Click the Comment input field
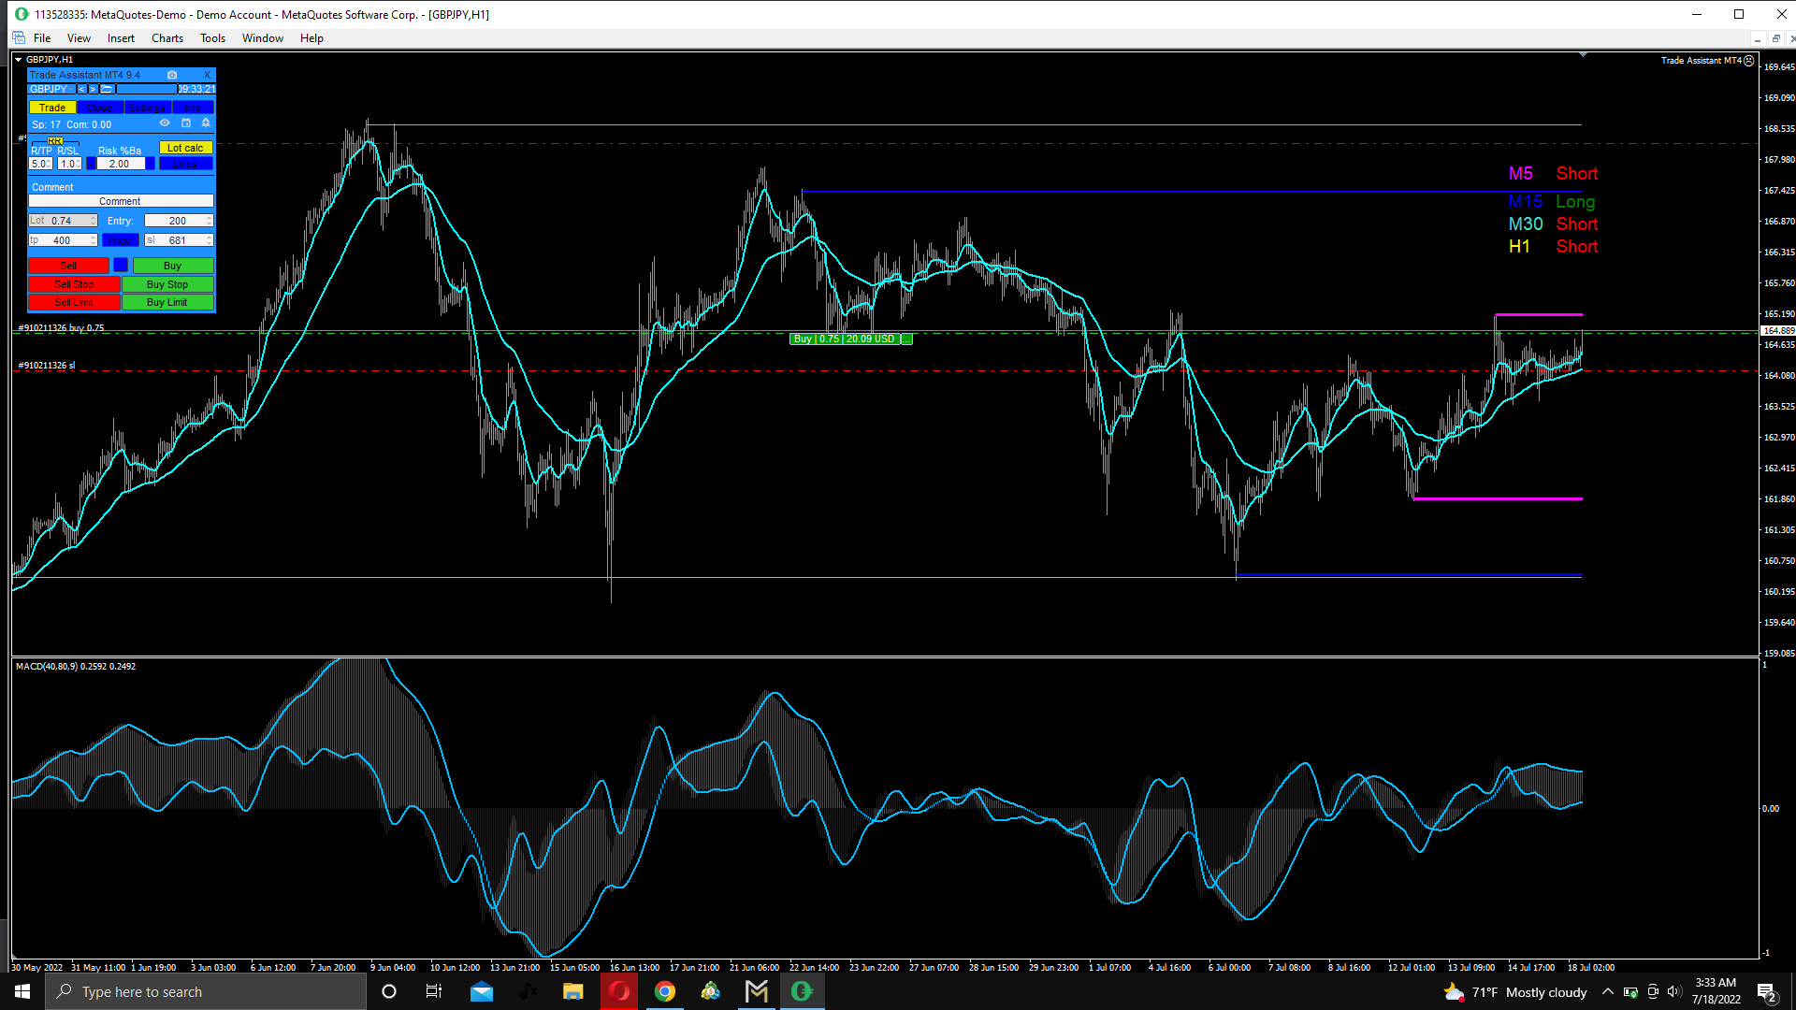 point(121,201)
